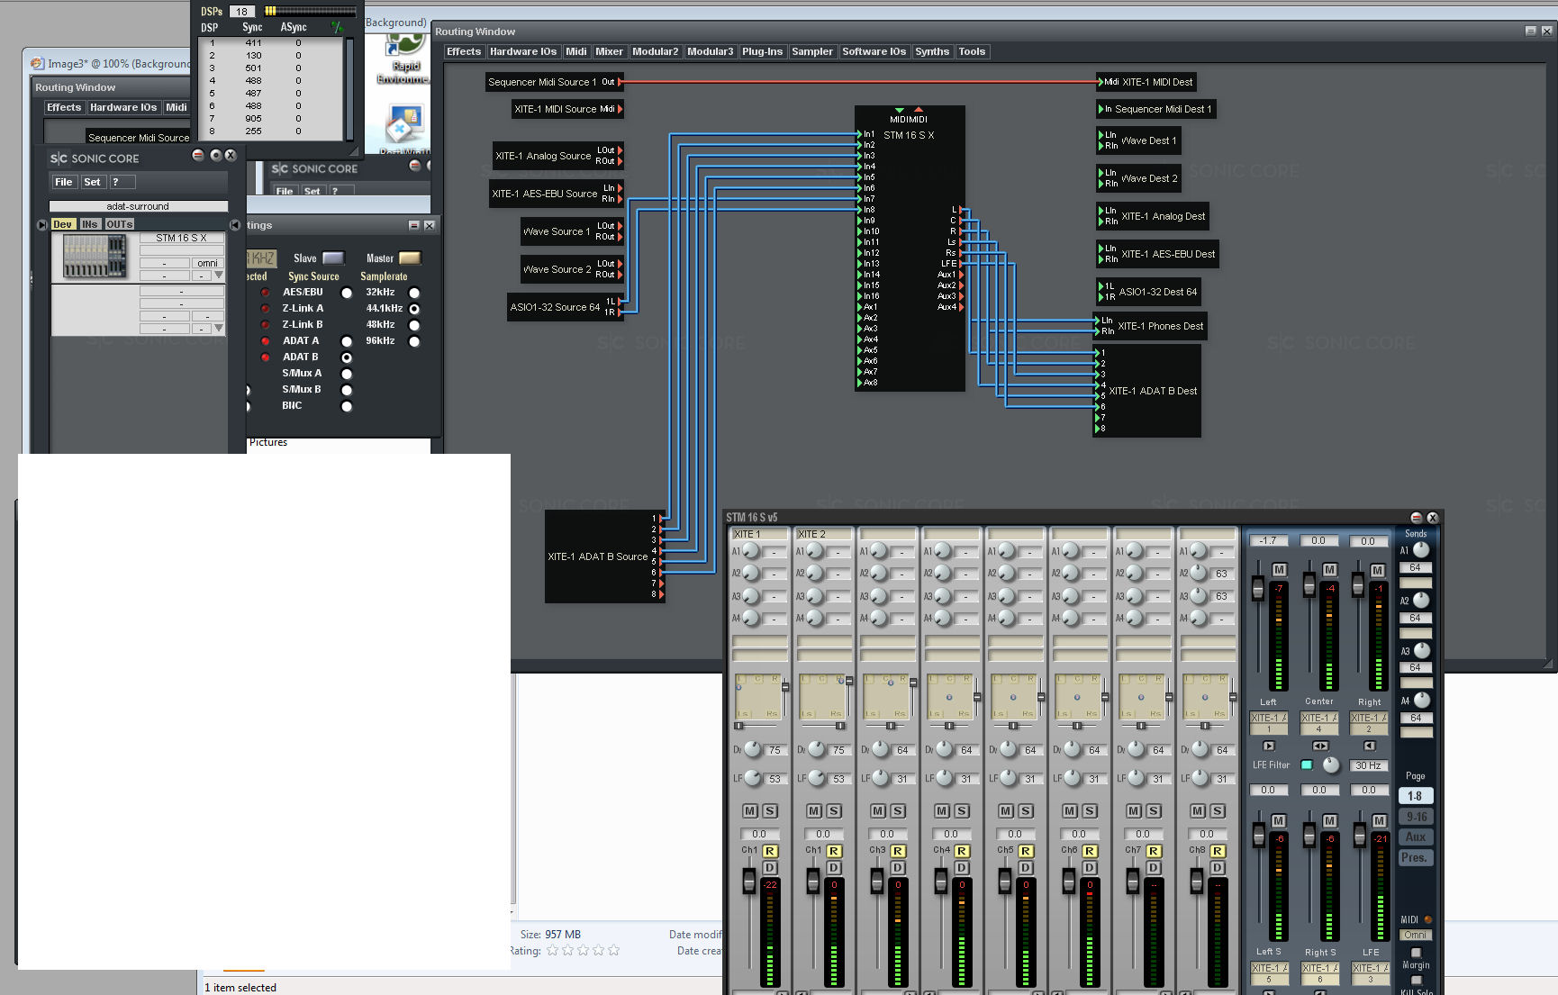This screenshot has height=995, width=1558.
Task: Click the MIDI activity LED in mixer
Action: point(1428,919)
